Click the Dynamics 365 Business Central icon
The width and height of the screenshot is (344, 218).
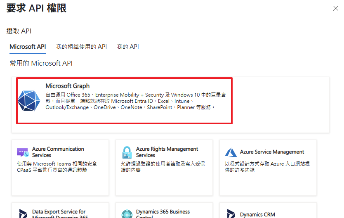coord(127,214)
